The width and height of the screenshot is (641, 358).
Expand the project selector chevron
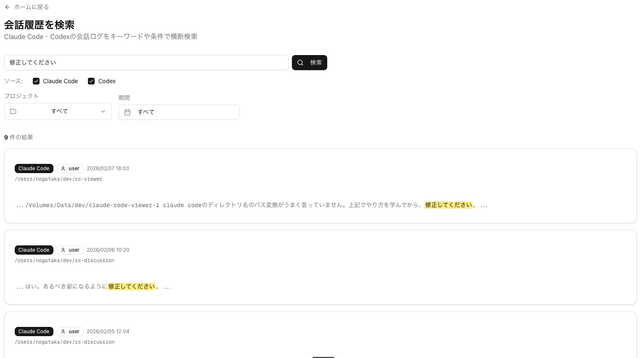point(103,111)
